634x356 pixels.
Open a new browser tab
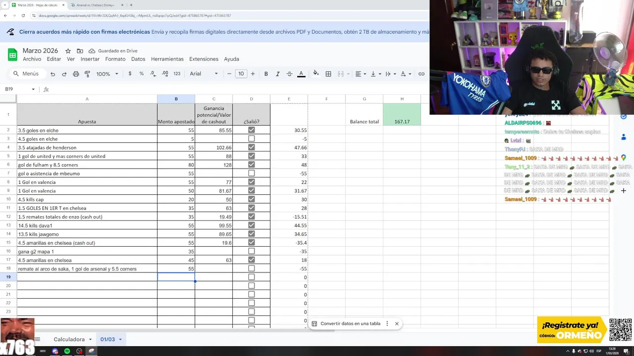click(131, 5)
